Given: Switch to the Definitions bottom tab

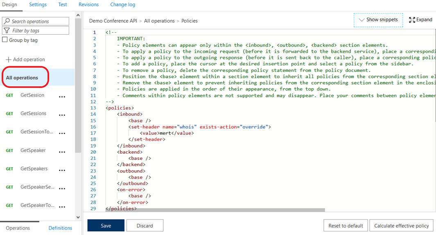Looking at the screenshot, I should [x=60, y=228].
